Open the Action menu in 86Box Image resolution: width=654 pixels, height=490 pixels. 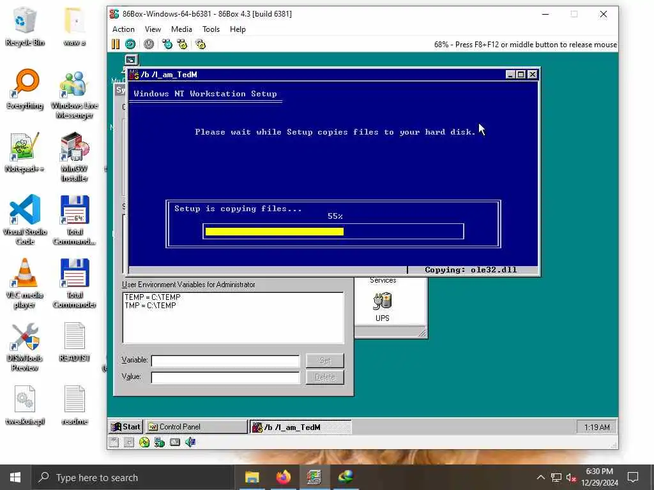click(123, 29)
